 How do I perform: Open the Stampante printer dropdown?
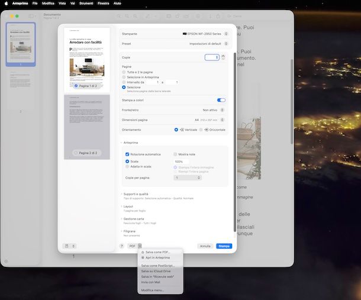tap(205, 34)
